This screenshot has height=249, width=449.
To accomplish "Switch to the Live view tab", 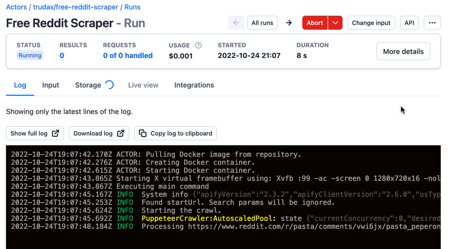I will tap(143, 85).
